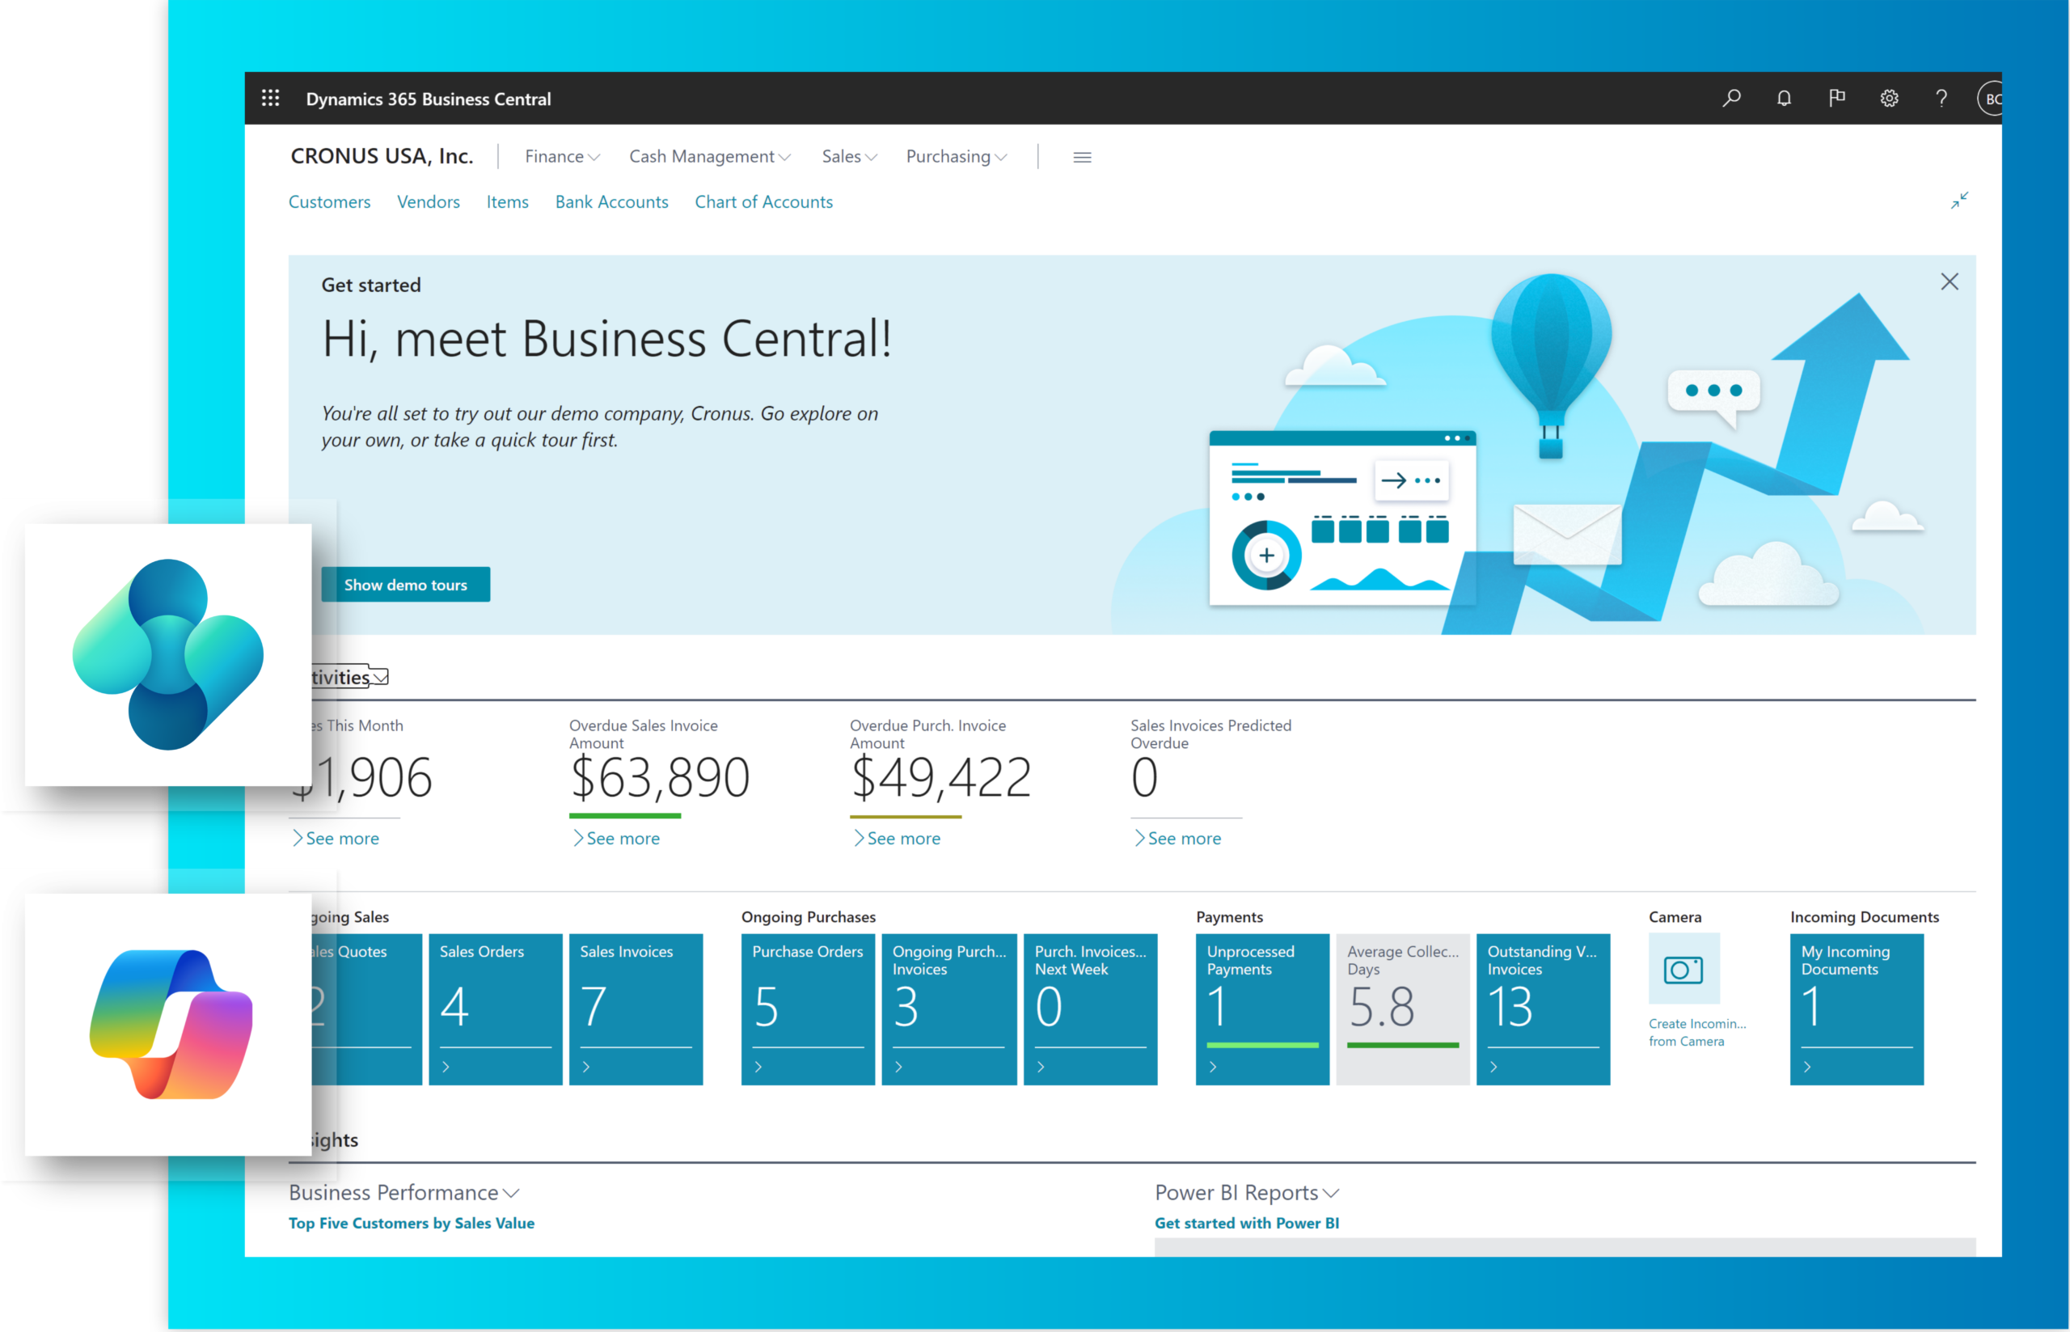This screenshot has width=2070, height=1332.
Task: Click the Sales Invoices tile arrow chevron
Action: (586, 1067)
